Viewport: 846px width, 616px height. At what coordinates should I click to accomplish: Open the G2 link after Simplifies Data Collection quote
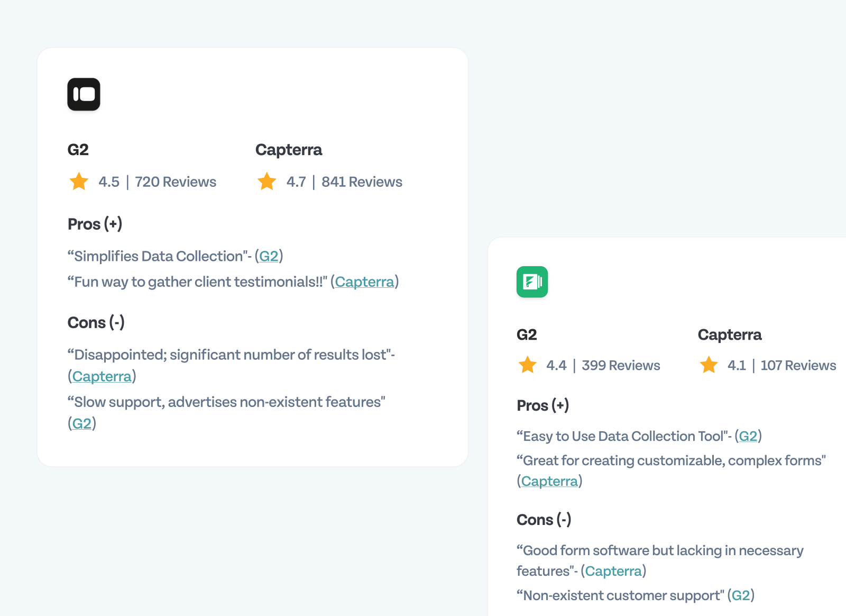(269, 256)
